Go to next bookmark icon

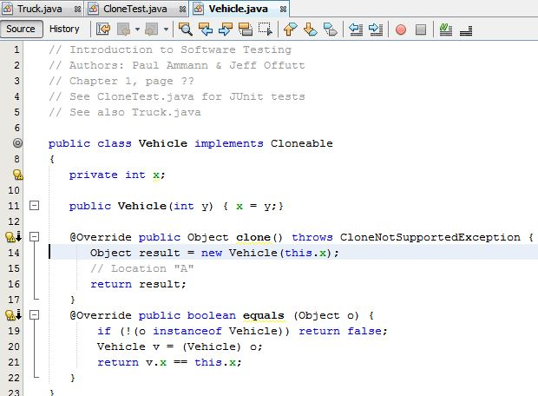point(310,30)
